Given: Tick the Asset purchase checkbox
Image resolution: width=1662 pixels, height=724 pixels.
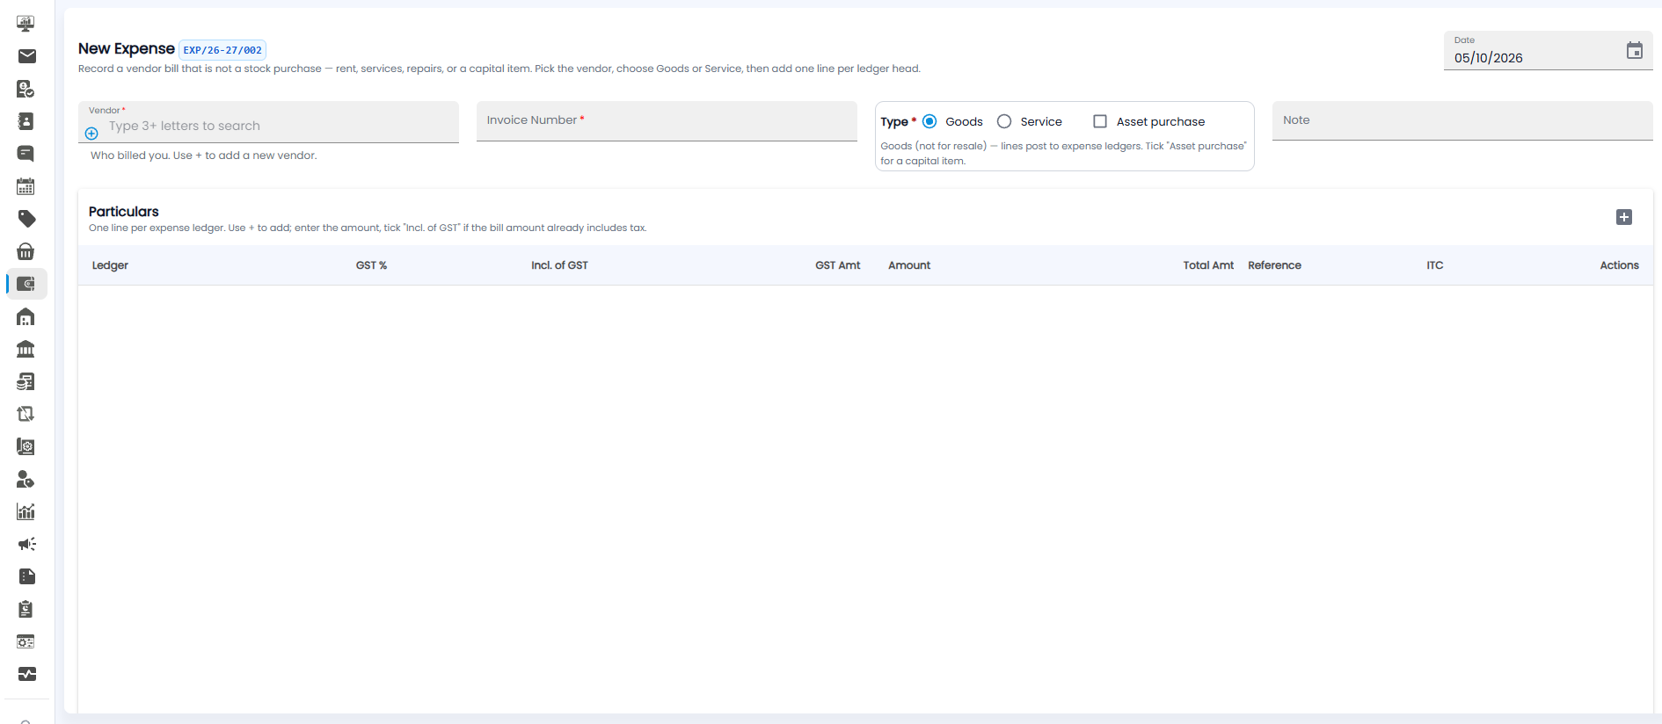Looking at the screenshot, I should coord(1100,121).
